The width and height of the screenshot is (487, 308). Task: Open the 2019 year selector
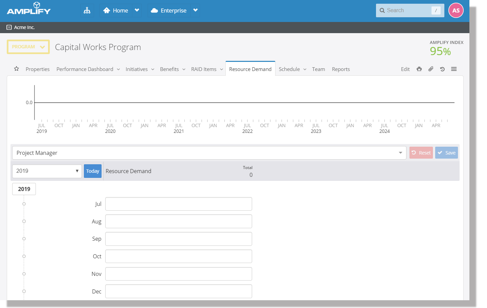coord(47,171)
